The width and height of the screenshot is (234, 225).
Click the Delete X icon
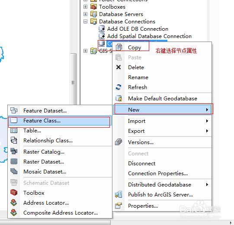point(119,67)
